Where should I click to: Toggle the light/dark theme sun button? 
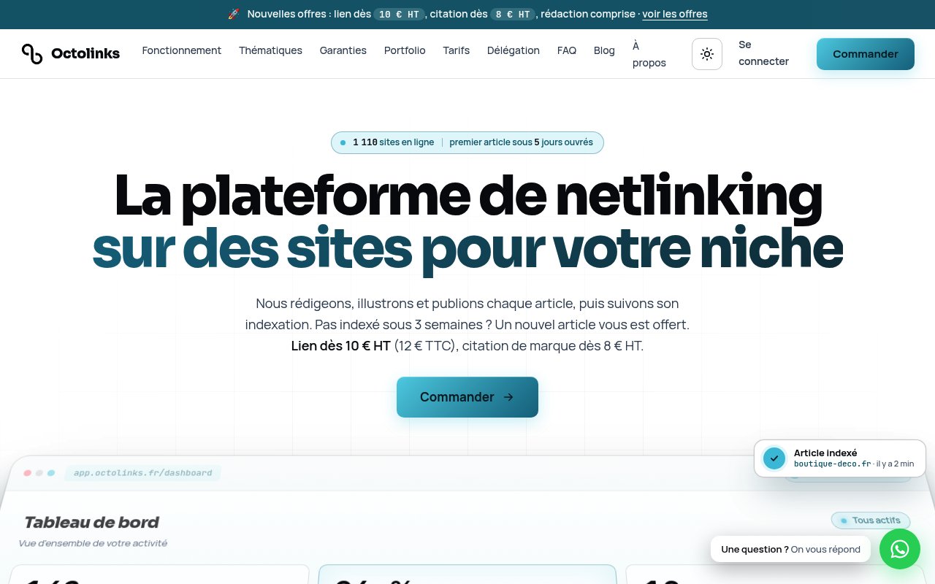click(x=707, y=54)
